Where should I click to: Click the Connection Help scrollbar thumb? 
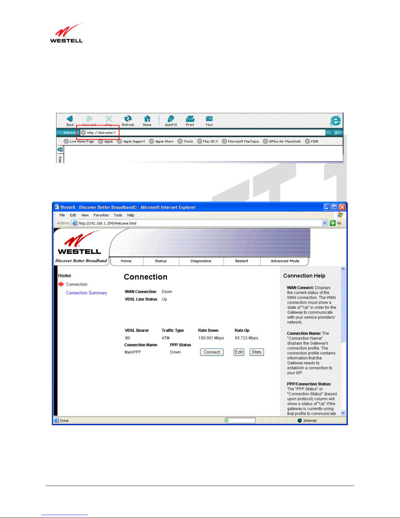coord(343,307)
